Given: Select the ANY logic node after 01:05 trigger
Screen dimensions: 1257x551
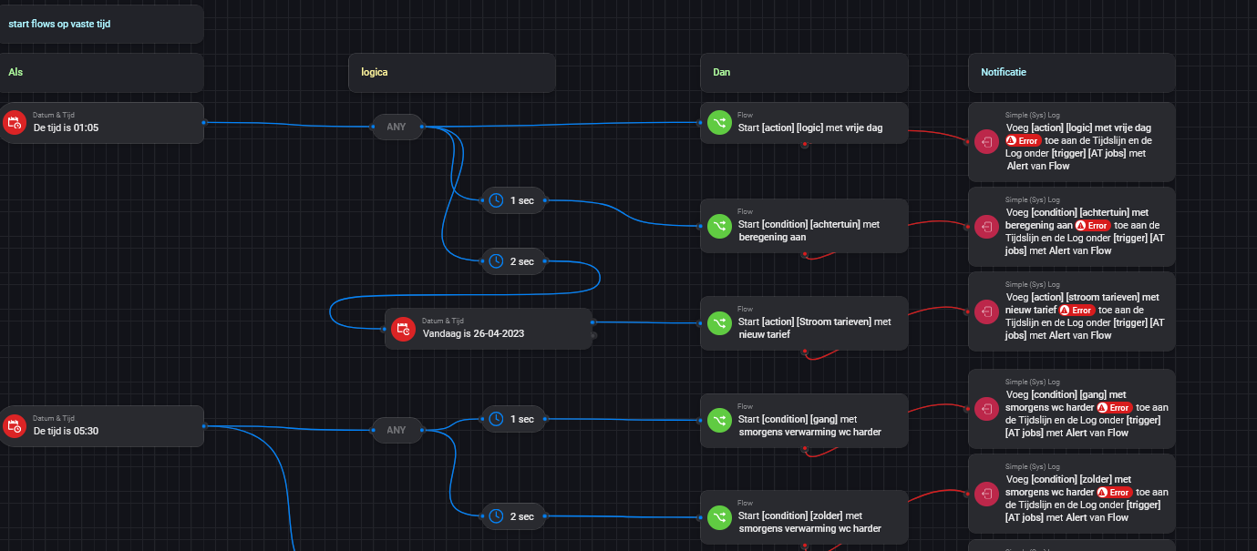Looking at the screenshot, I should click(397, 127).
